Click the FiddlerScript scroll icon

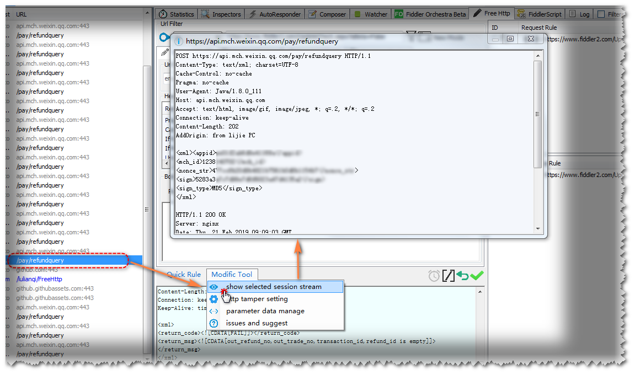tap(521, 14)
